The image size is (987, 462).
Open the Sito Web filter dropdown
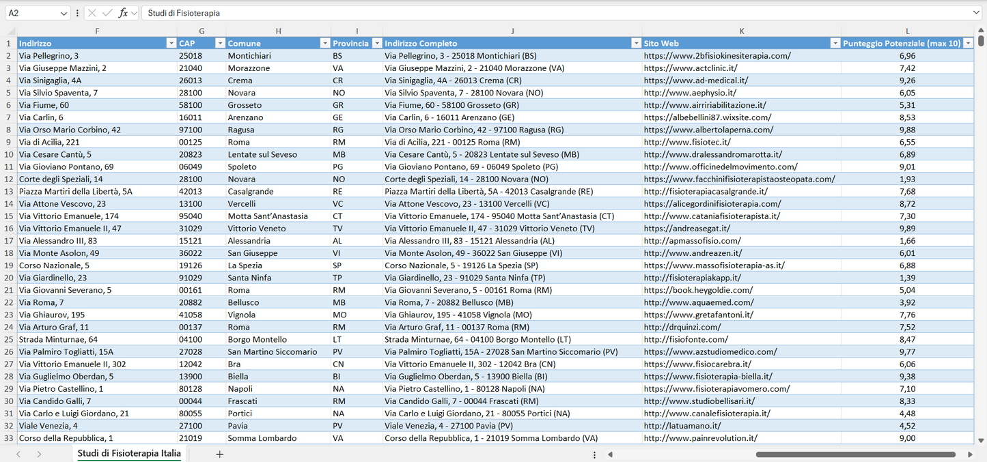(835, 42)
